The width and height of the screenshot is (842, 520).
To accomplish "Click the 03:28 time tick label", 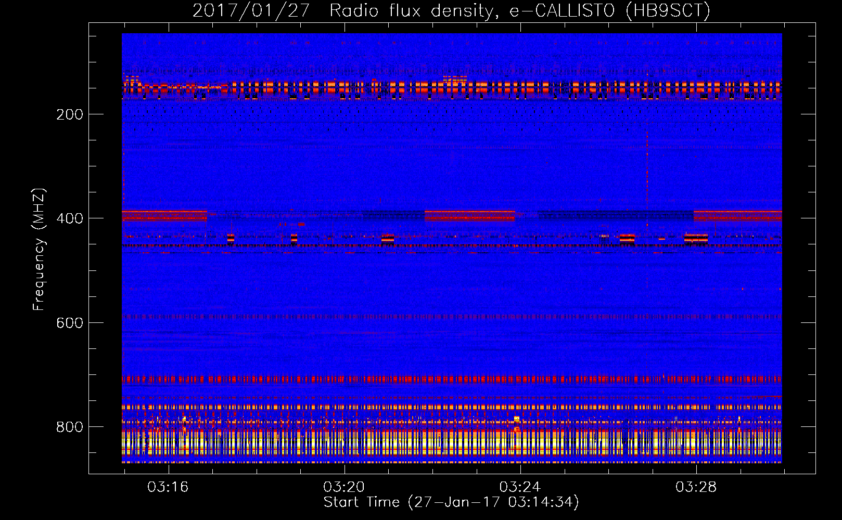I will coord(696,487).
